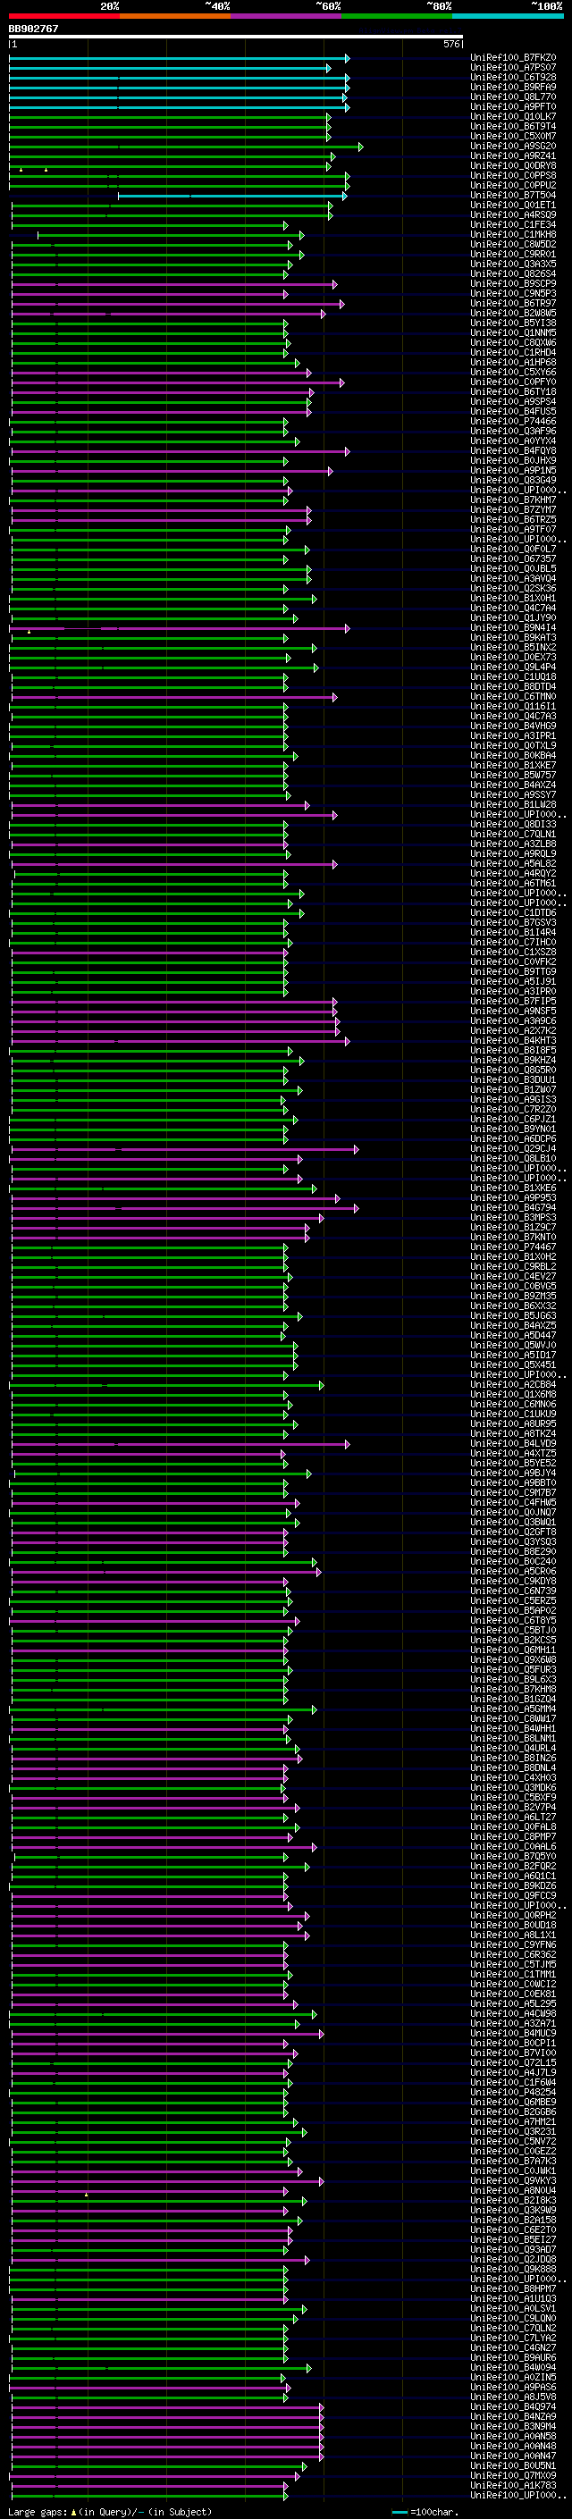Click the orange ~40% identity legend bar

175,16
